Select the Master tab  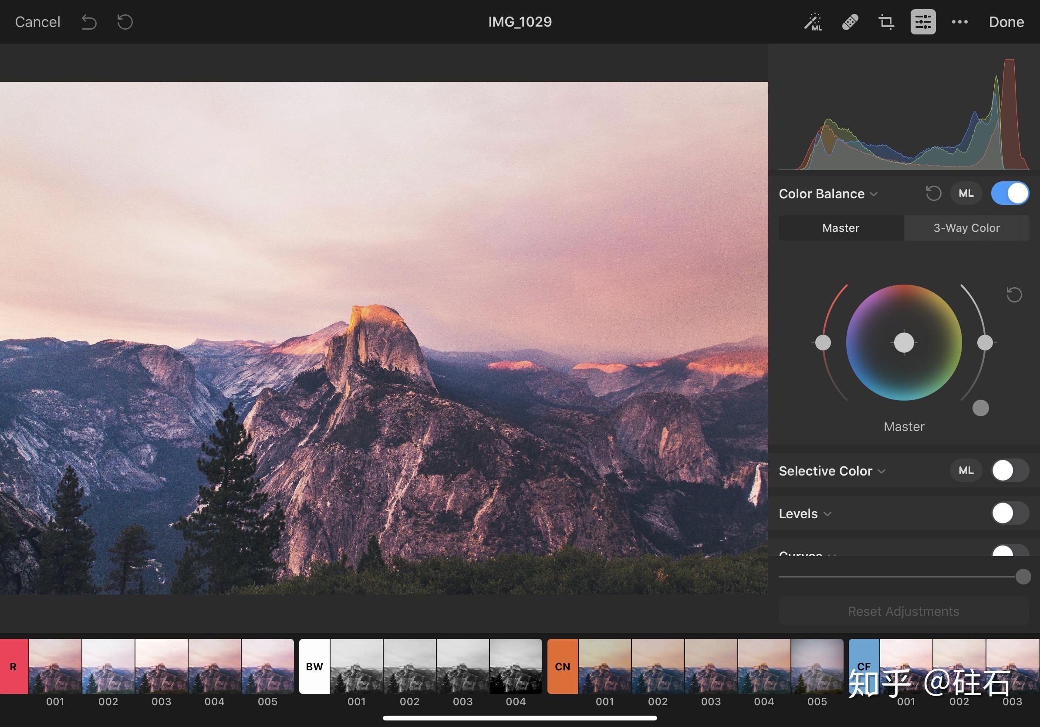(x=841, y=228)
